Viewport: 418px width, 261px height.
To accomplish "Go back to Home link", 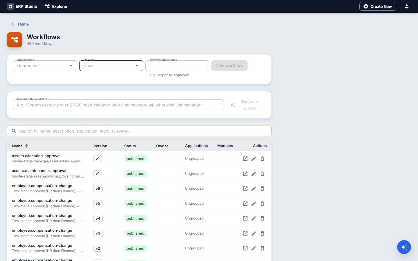I will point(20,24).
